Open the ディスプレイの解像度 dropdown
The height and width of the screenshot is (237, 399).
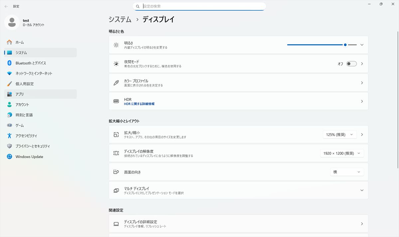[x=342, y=153]
